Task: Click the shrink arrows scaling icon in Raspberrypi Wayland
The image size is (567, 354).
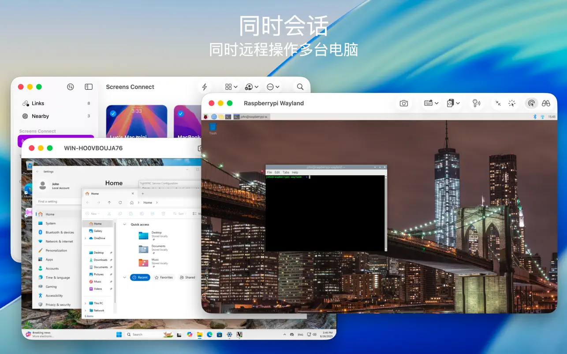Action: point(498,103)
